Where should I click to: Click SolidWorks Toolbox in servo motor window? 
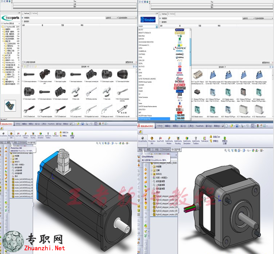click(x=48, y=136)
